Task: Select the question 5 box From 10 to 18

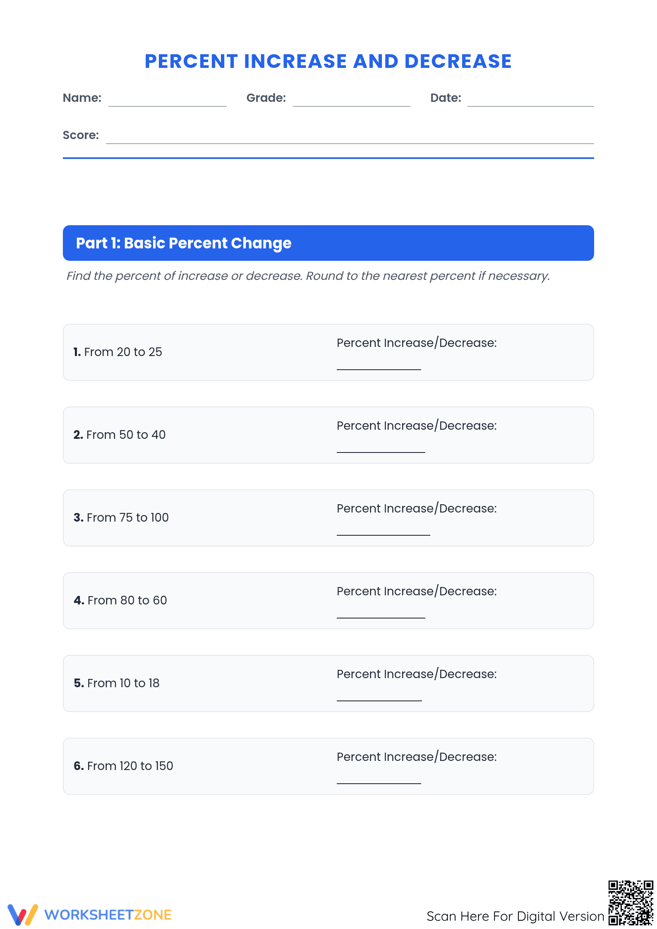Action: tap(328, 684)
